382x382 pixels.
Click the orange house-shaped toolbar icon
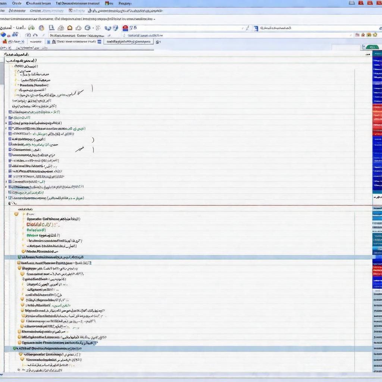(70, 28)
